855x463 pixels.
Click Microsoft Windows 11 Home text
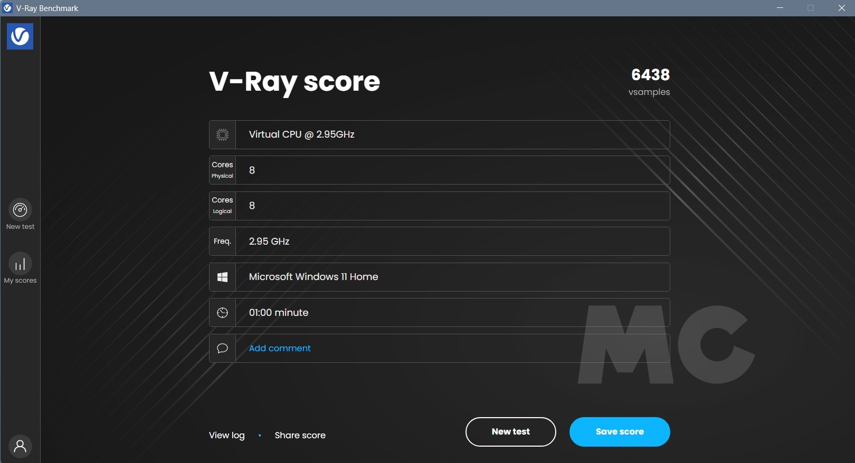[x=313, y=277]
